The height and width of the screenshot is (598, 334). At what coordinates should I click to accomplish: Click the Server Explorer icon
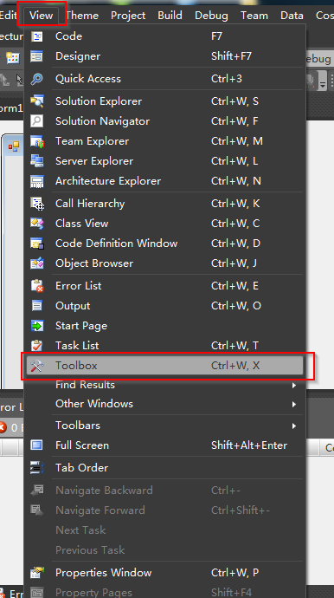pos(37,161)
